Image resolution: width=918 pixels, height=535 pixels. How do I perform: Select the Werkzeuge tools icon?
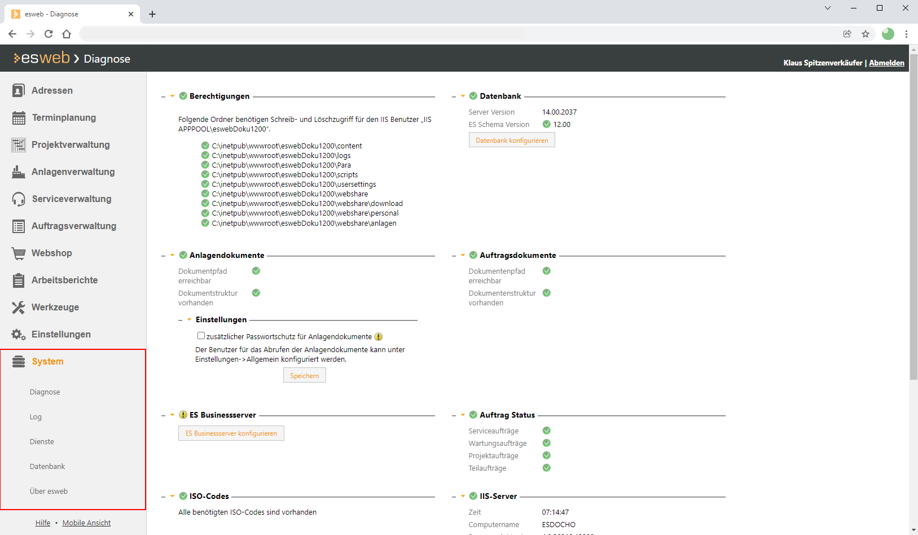click(19, 308)
